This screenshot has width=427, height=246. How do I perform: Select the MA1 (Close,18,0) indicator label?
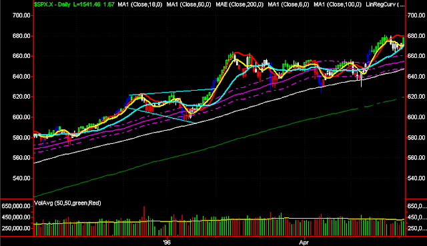coord(139,5)
